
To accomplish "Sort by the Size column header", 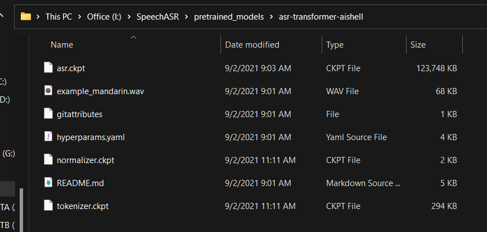I will (418, 45).
